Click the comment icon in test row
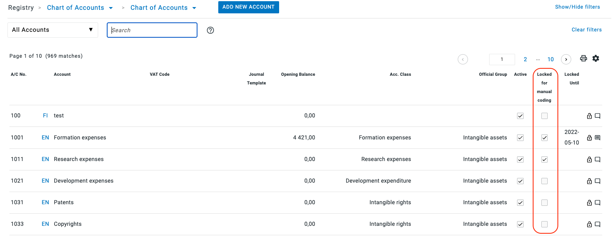Image resolution: width=614 pixels, height=238 pixels. [598, 116]
